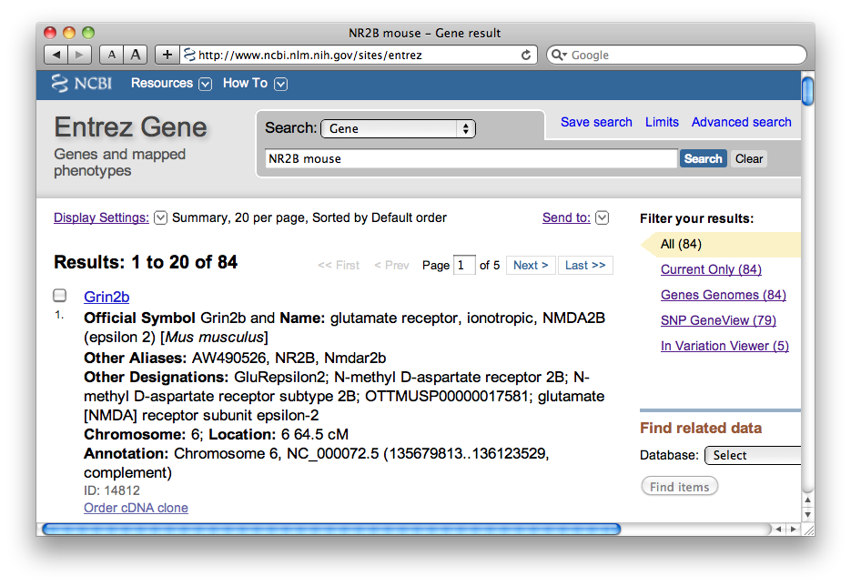This screenshot has width=851, height=586.
Task: Click the browser back arrow button
Action: [x=56, y=55]
